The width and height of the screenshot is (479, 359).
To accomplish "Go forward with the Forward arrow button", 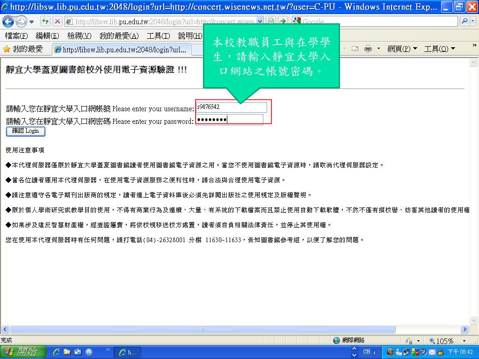I will pyautogui.click(x=21, y=22).
